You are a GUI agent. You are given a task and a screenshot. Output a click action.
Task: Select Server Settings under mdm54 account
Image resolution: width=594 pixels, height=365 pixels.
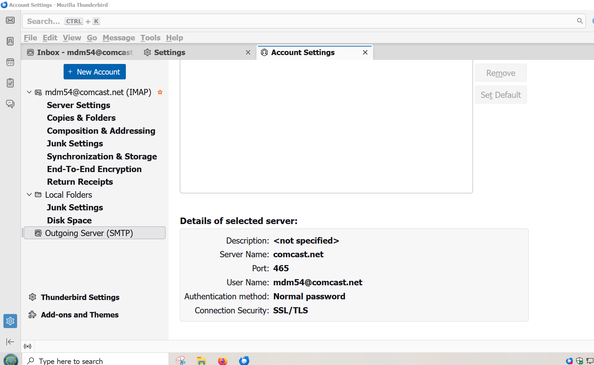pyautogui.click(x=79, y=105)
